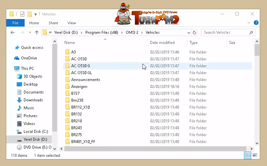Click the Vehicles breadcrumb segment
Viewport: 267px width, 166px height.
click(153, 32)
